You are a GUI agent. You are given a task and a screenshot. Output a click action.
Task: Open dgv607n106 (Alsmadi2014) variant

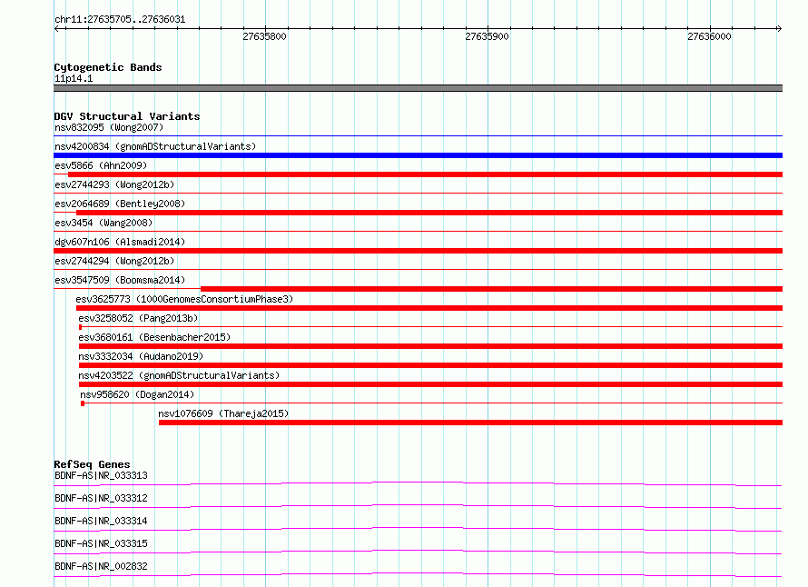click(120, 242)
